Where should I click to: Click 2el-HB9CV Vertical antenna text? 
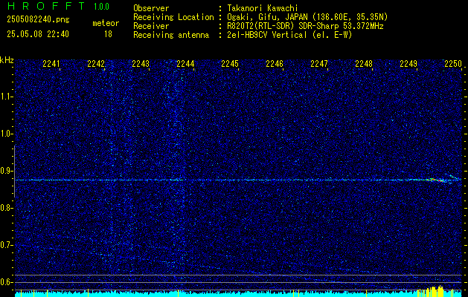(x=289, y=35)
